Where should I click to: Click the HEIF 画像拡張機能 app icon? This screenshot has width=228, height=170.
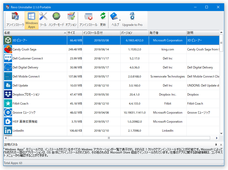(8, 121)
